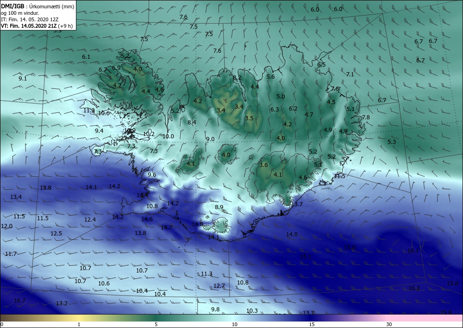Click the 14.8 value on the map
Screen dimensions: 463x328
tap(198, 224)
